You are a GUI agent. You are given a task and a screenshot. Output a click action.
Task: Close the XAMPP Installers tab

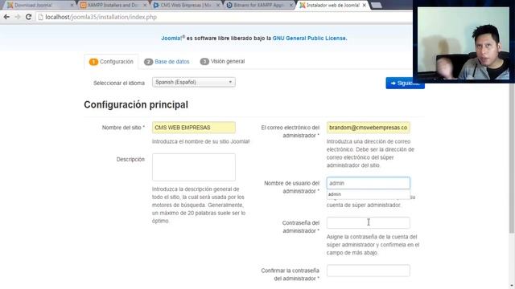[x=145, y=6]
